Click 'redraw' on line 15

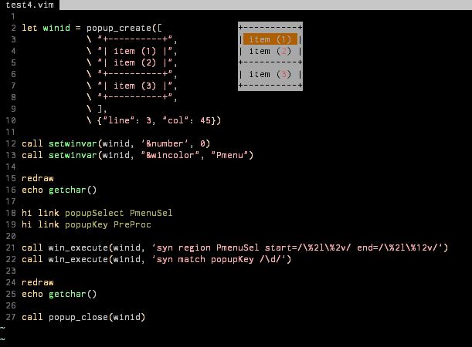38,178
